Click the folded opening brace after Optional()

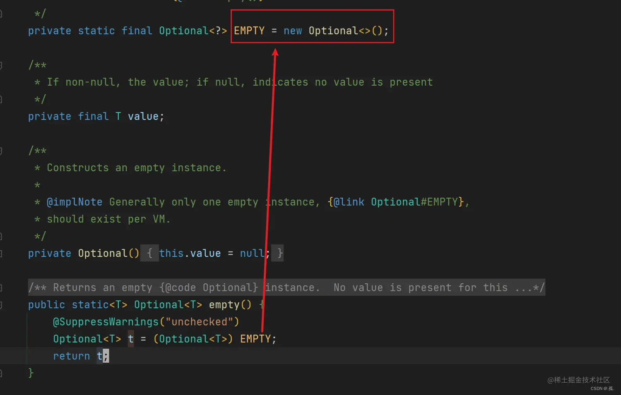tap(150, 253)
